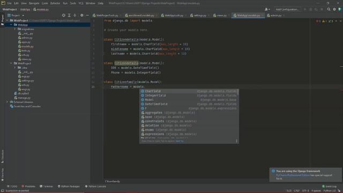Click models.py file icon in breadcrumb
The height and width of the screenshot is (193, 343).
35,10
